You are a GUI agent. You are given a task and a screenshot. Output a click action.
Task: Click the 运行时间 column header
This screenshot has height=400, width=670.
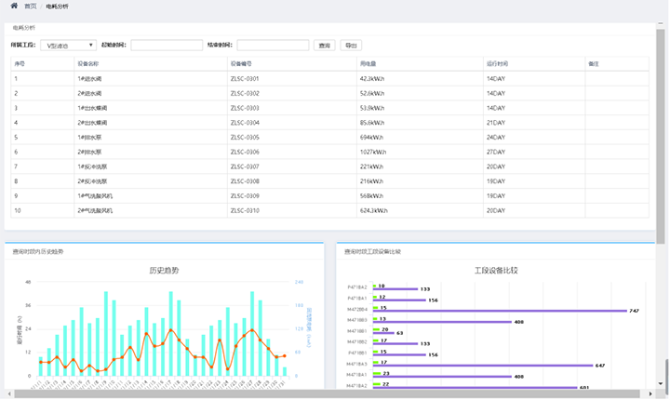pos(497,64)
